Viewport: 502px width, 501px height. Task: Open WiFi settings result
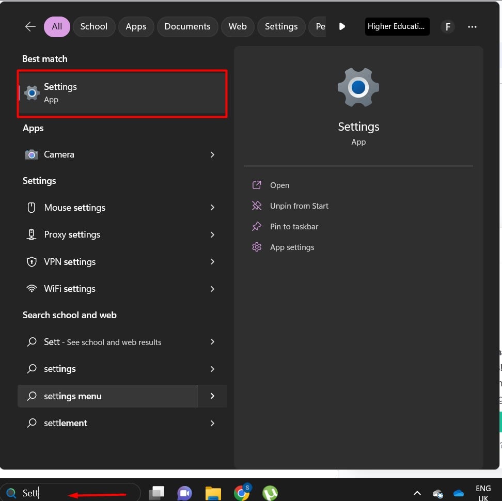pos(70,289)
